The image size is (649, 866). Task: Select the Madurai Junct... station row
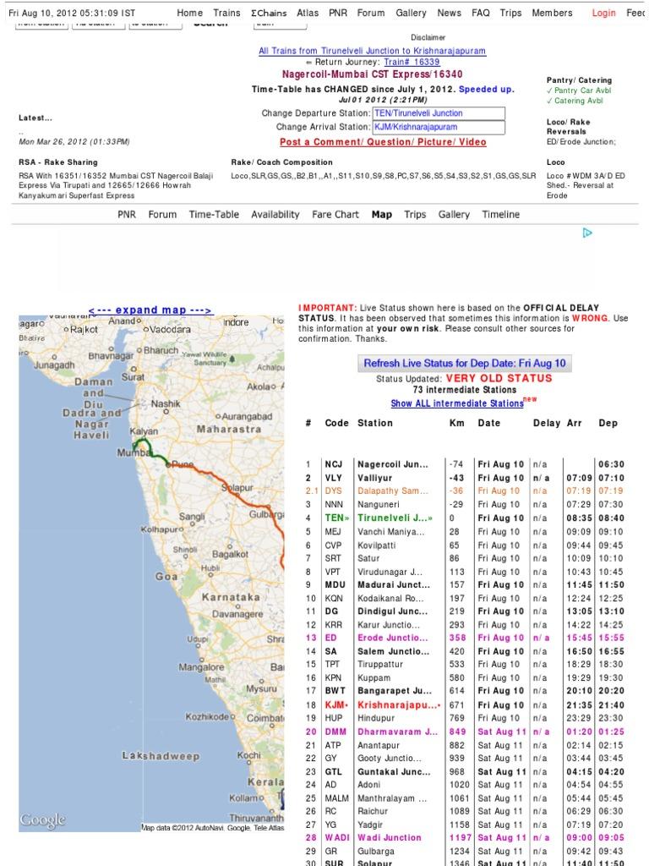(465, 585)
